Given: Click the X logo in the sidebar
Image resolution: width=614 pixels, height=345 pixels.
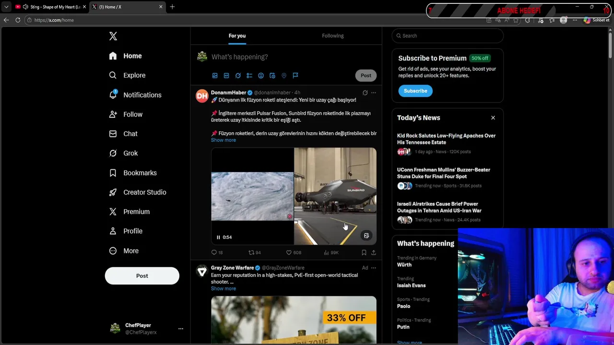Looking at the screenshot, I should (x=113, y=36).
